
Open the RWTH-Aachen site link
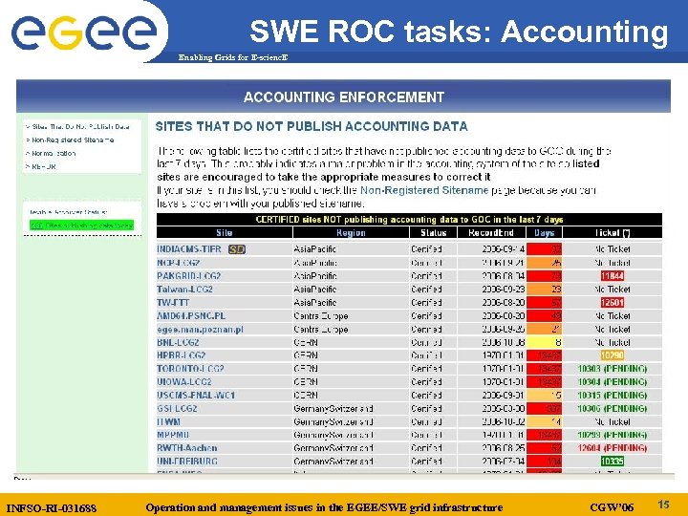(x=187, y=448)
